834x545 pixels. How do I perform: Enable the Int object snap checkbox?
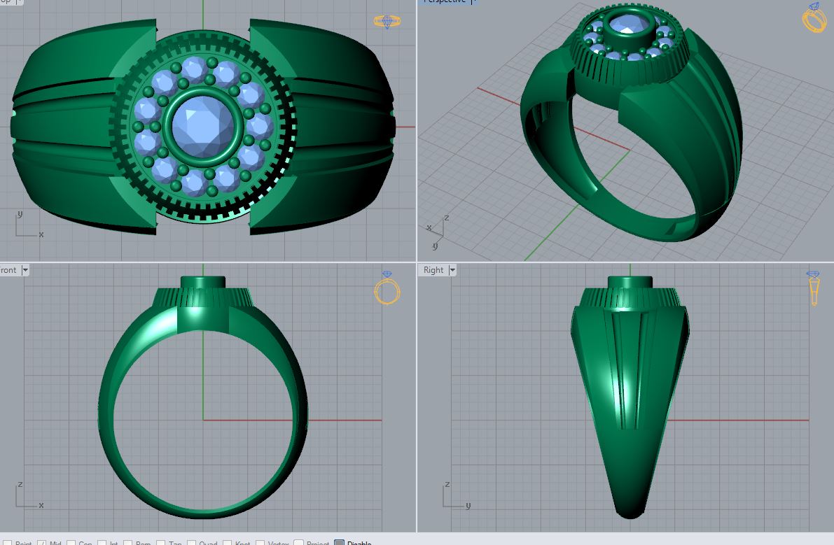tap(102, 543)
